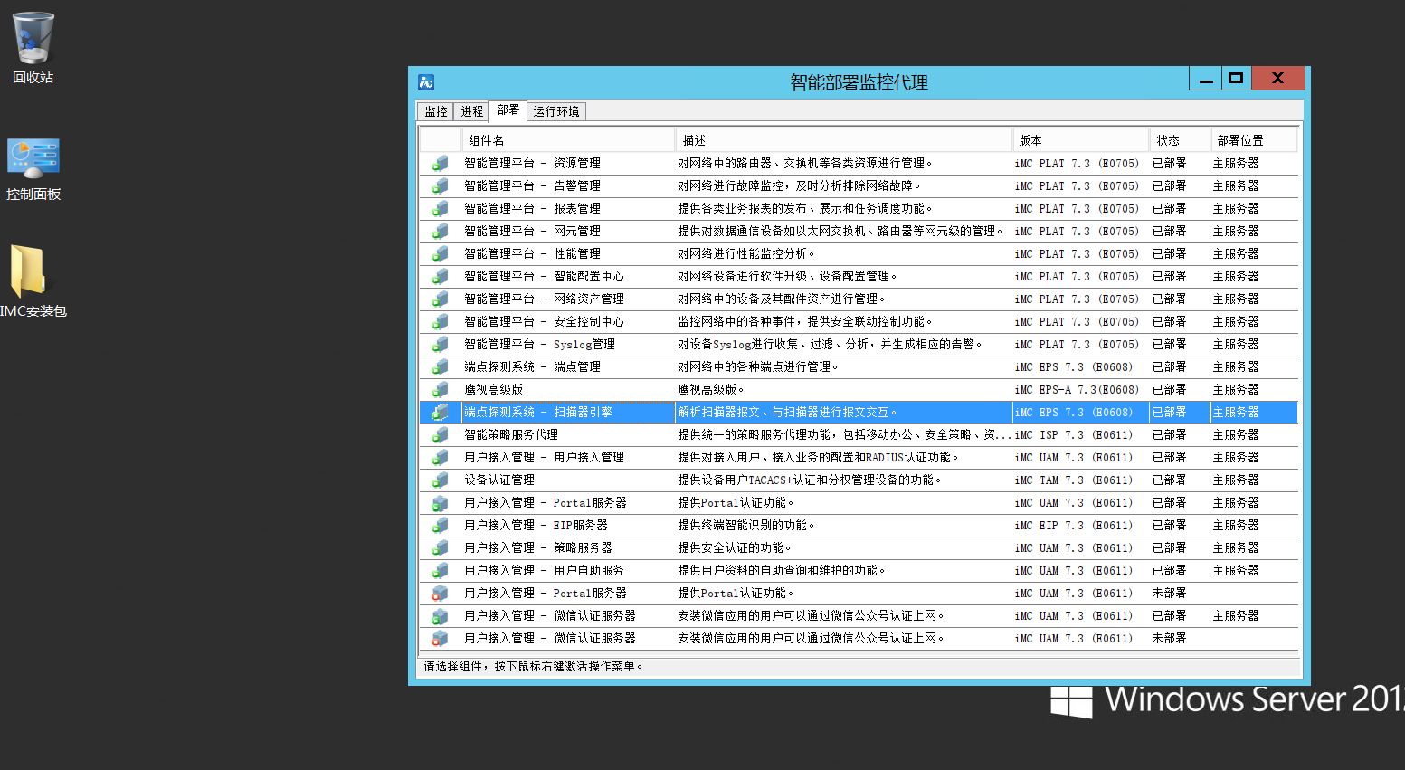Select the icon beside 设备认证管理
Screen dimensions: 1405x770
pos(440,480)
